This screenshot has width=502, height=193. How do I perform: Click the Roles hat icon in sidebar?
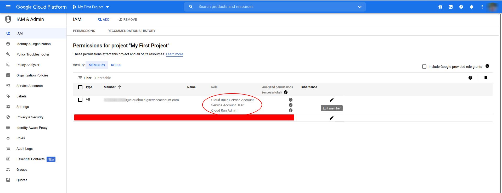coord(8,138)
